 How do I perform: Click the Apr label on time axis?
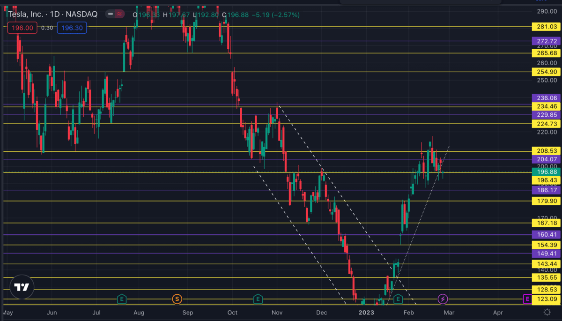[498, 312]
